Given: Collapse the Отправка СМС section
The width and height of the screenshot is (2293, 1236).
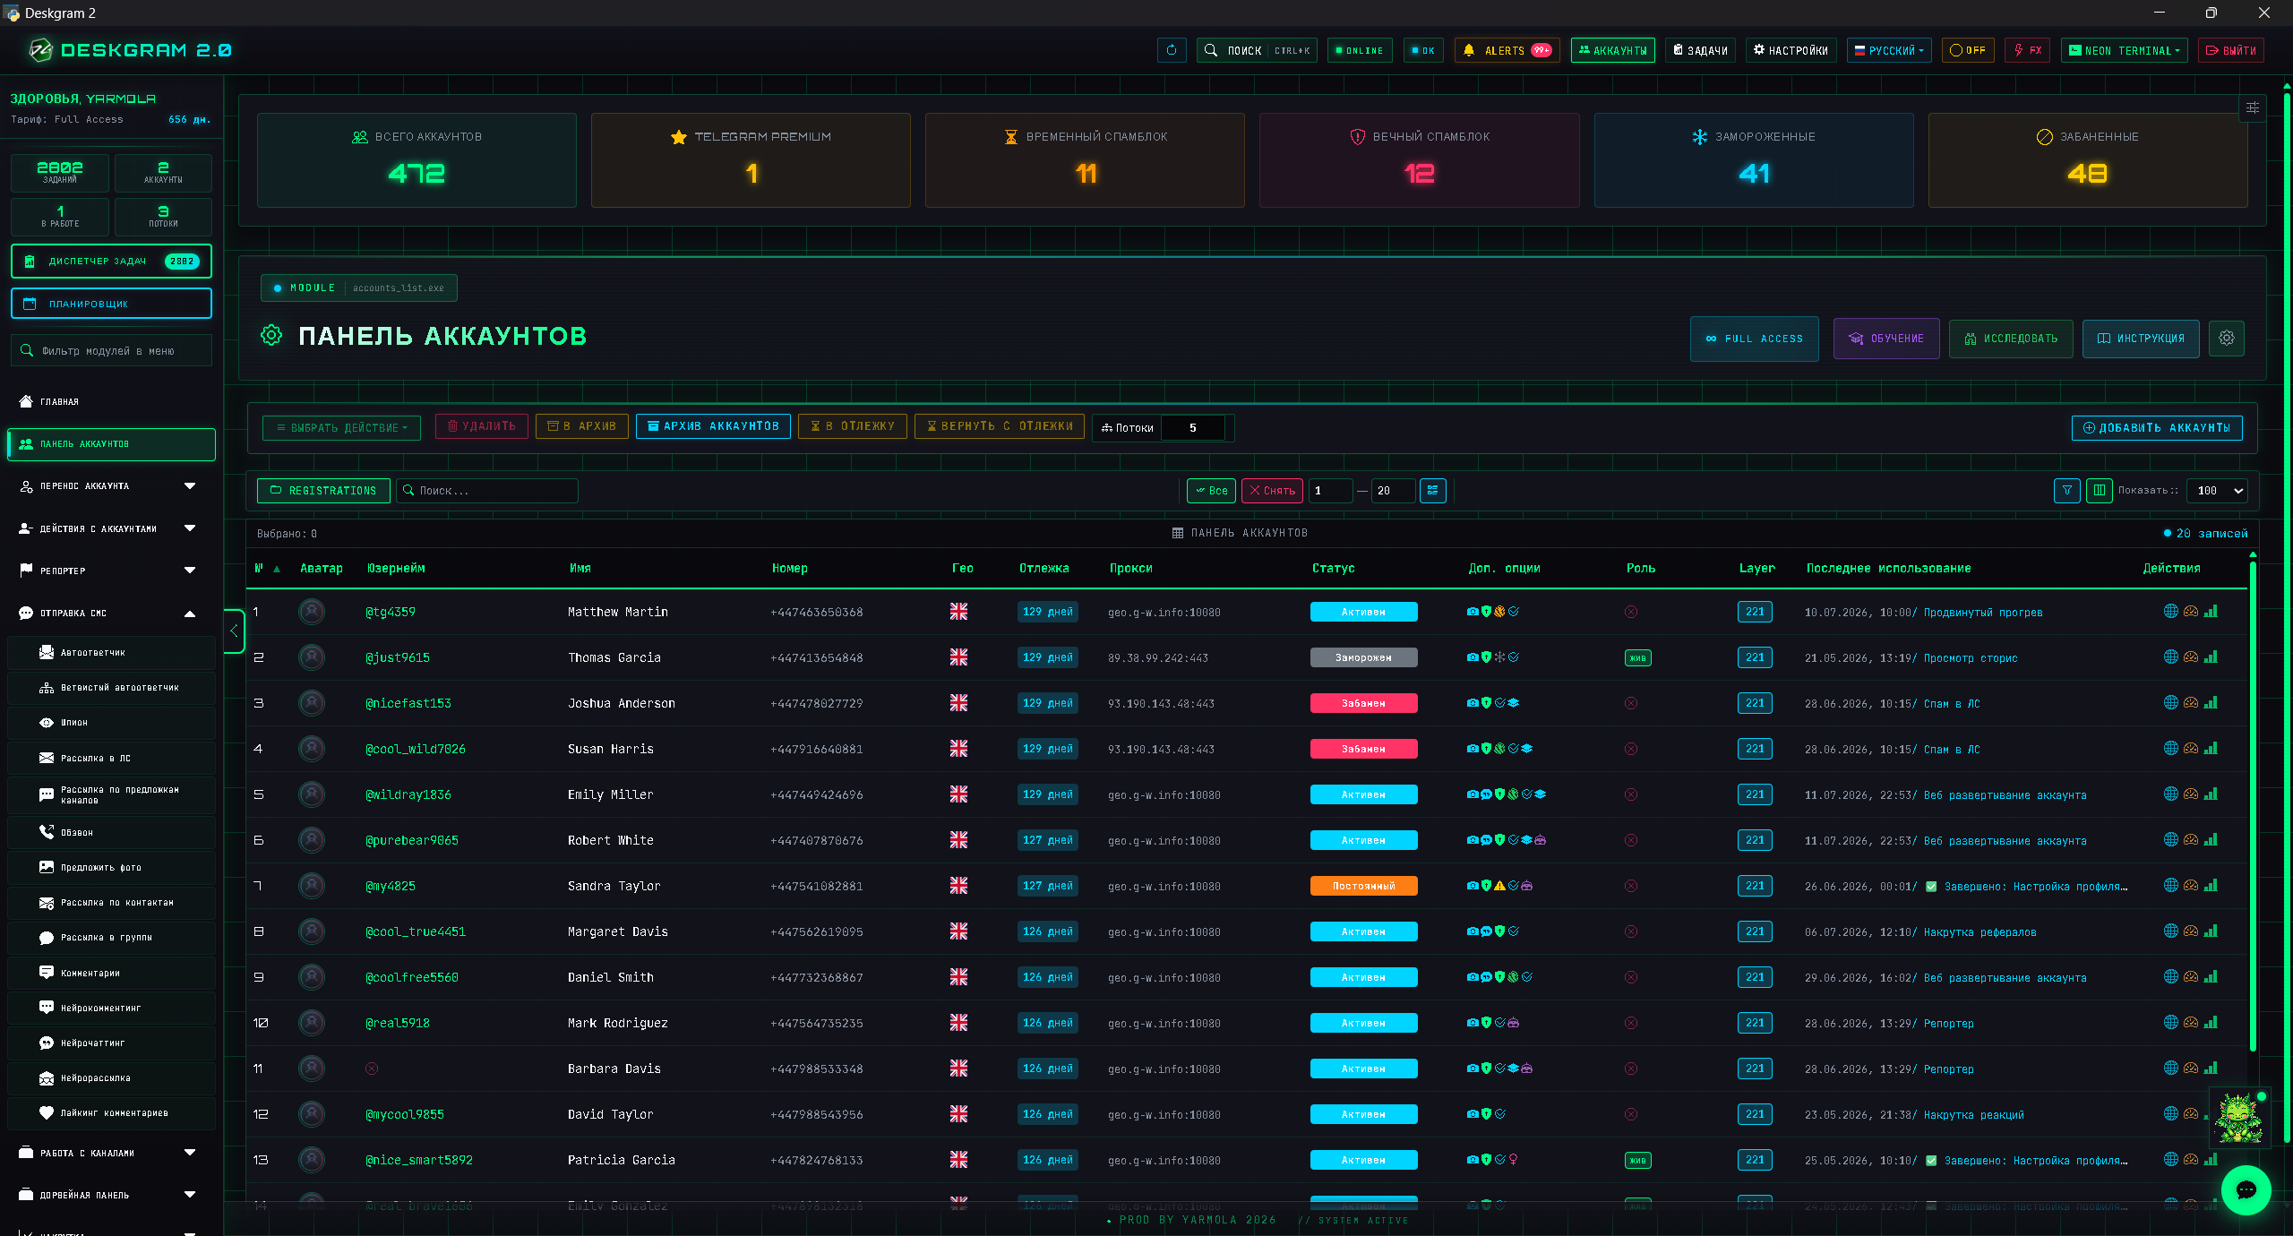Looking at the screenshot, I should pos(111,613).
